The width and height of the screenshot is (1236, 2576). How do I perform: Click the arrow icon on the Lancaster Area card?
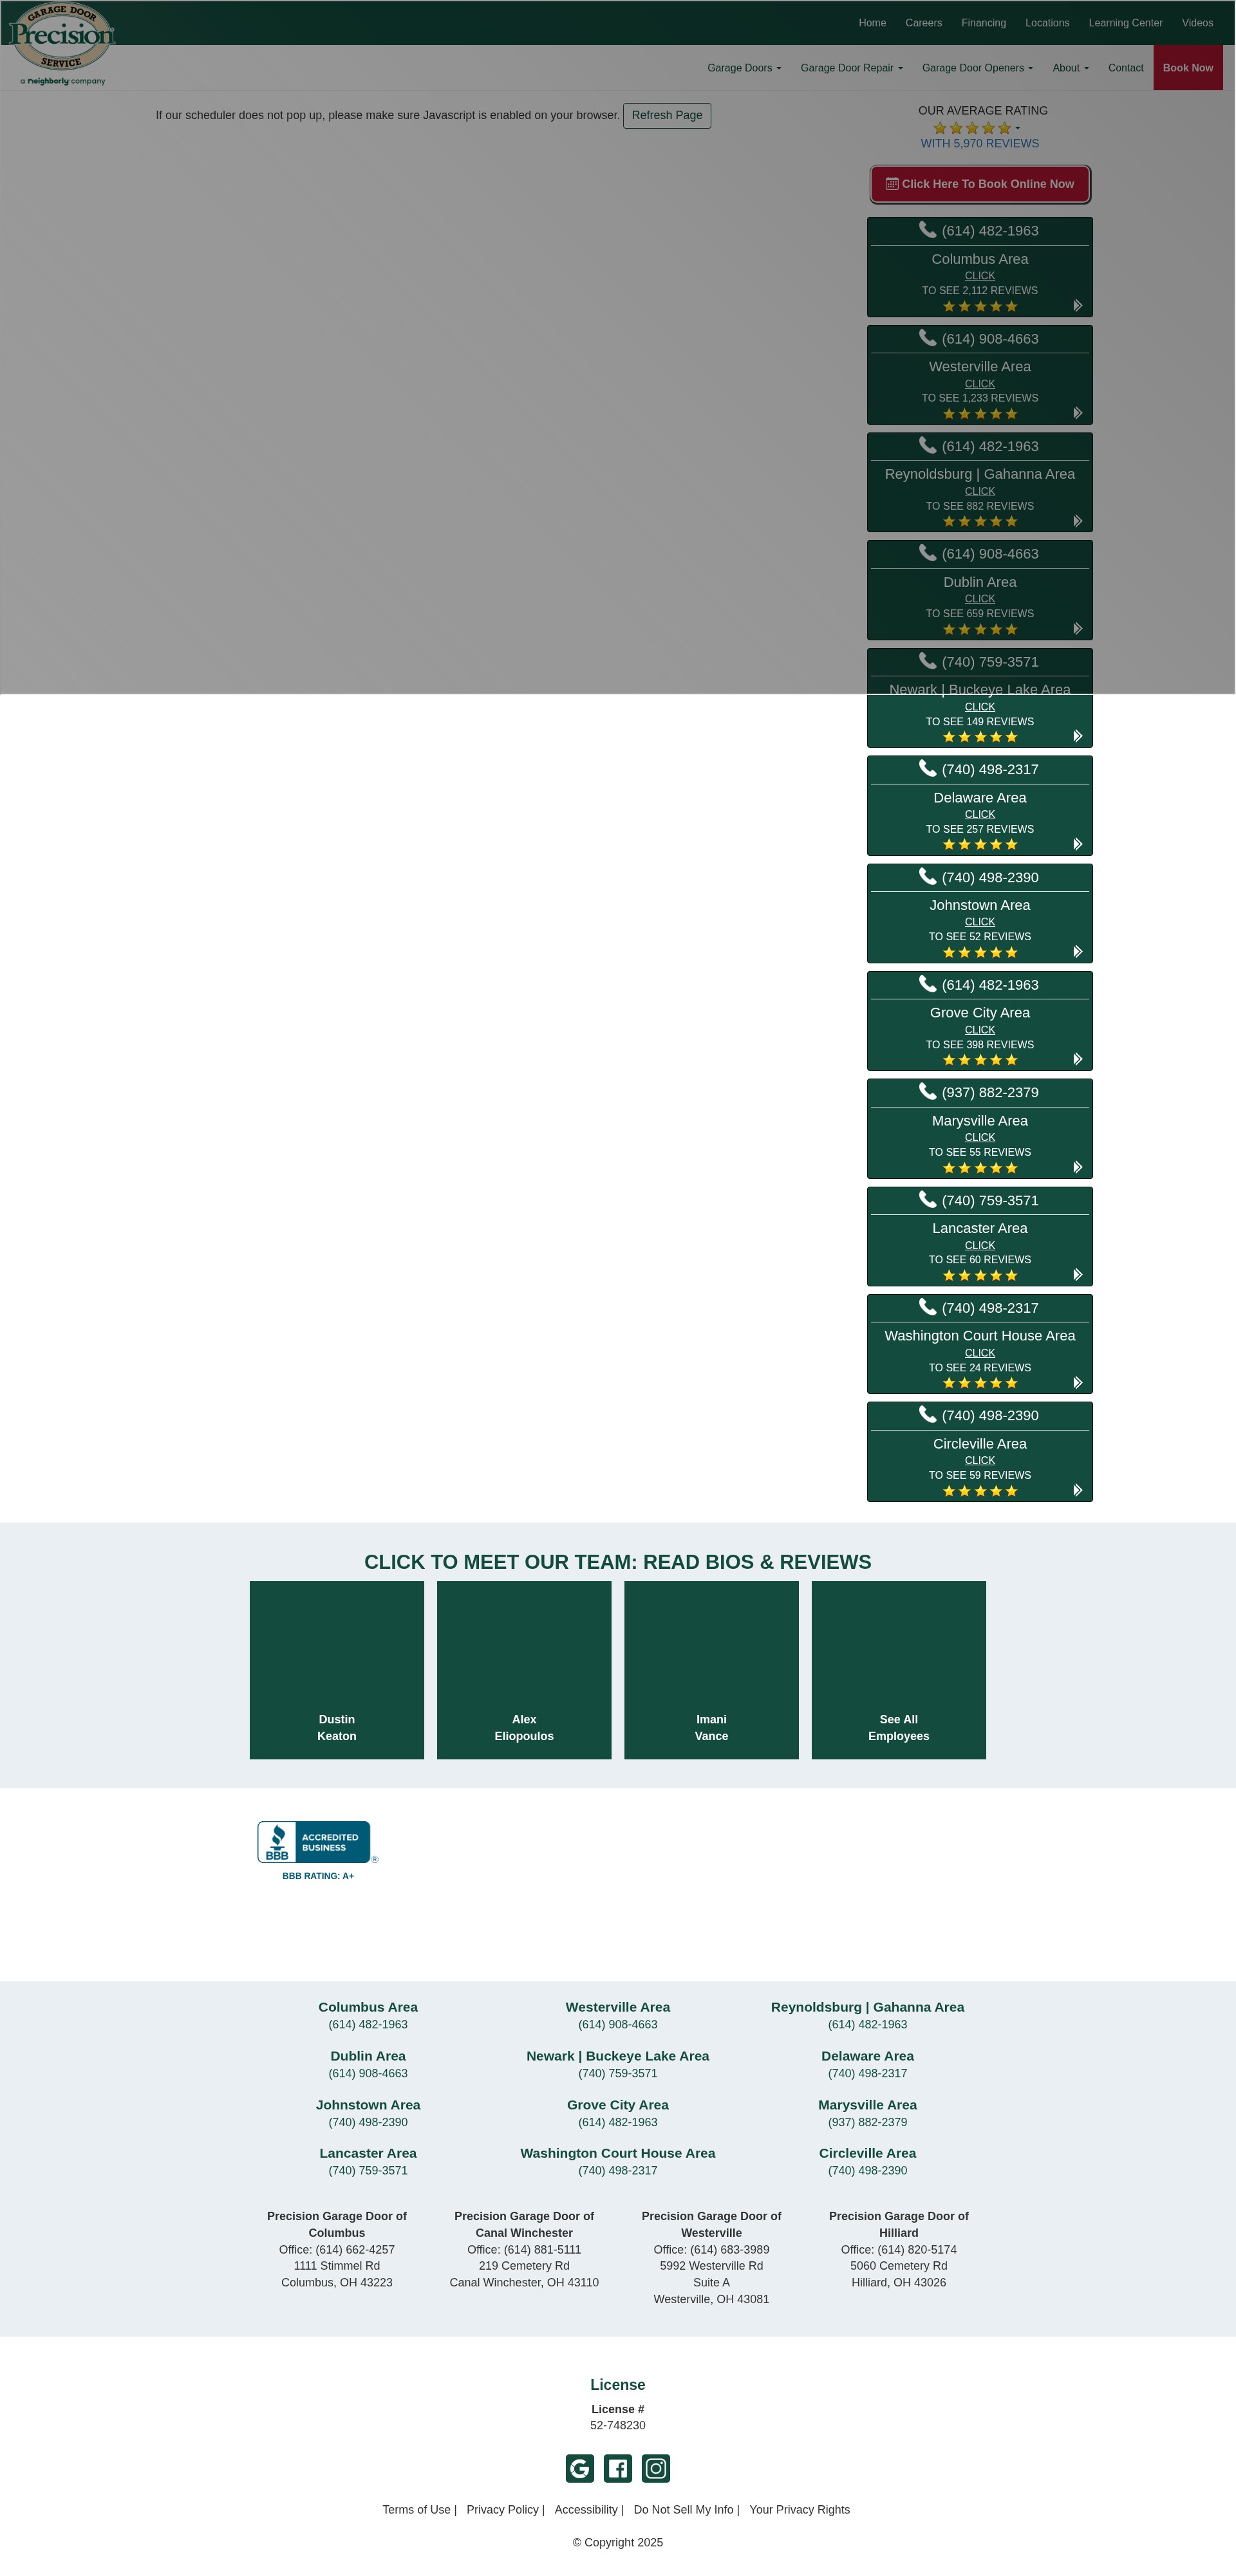pyautogui.click(x=1077, y=1275)
